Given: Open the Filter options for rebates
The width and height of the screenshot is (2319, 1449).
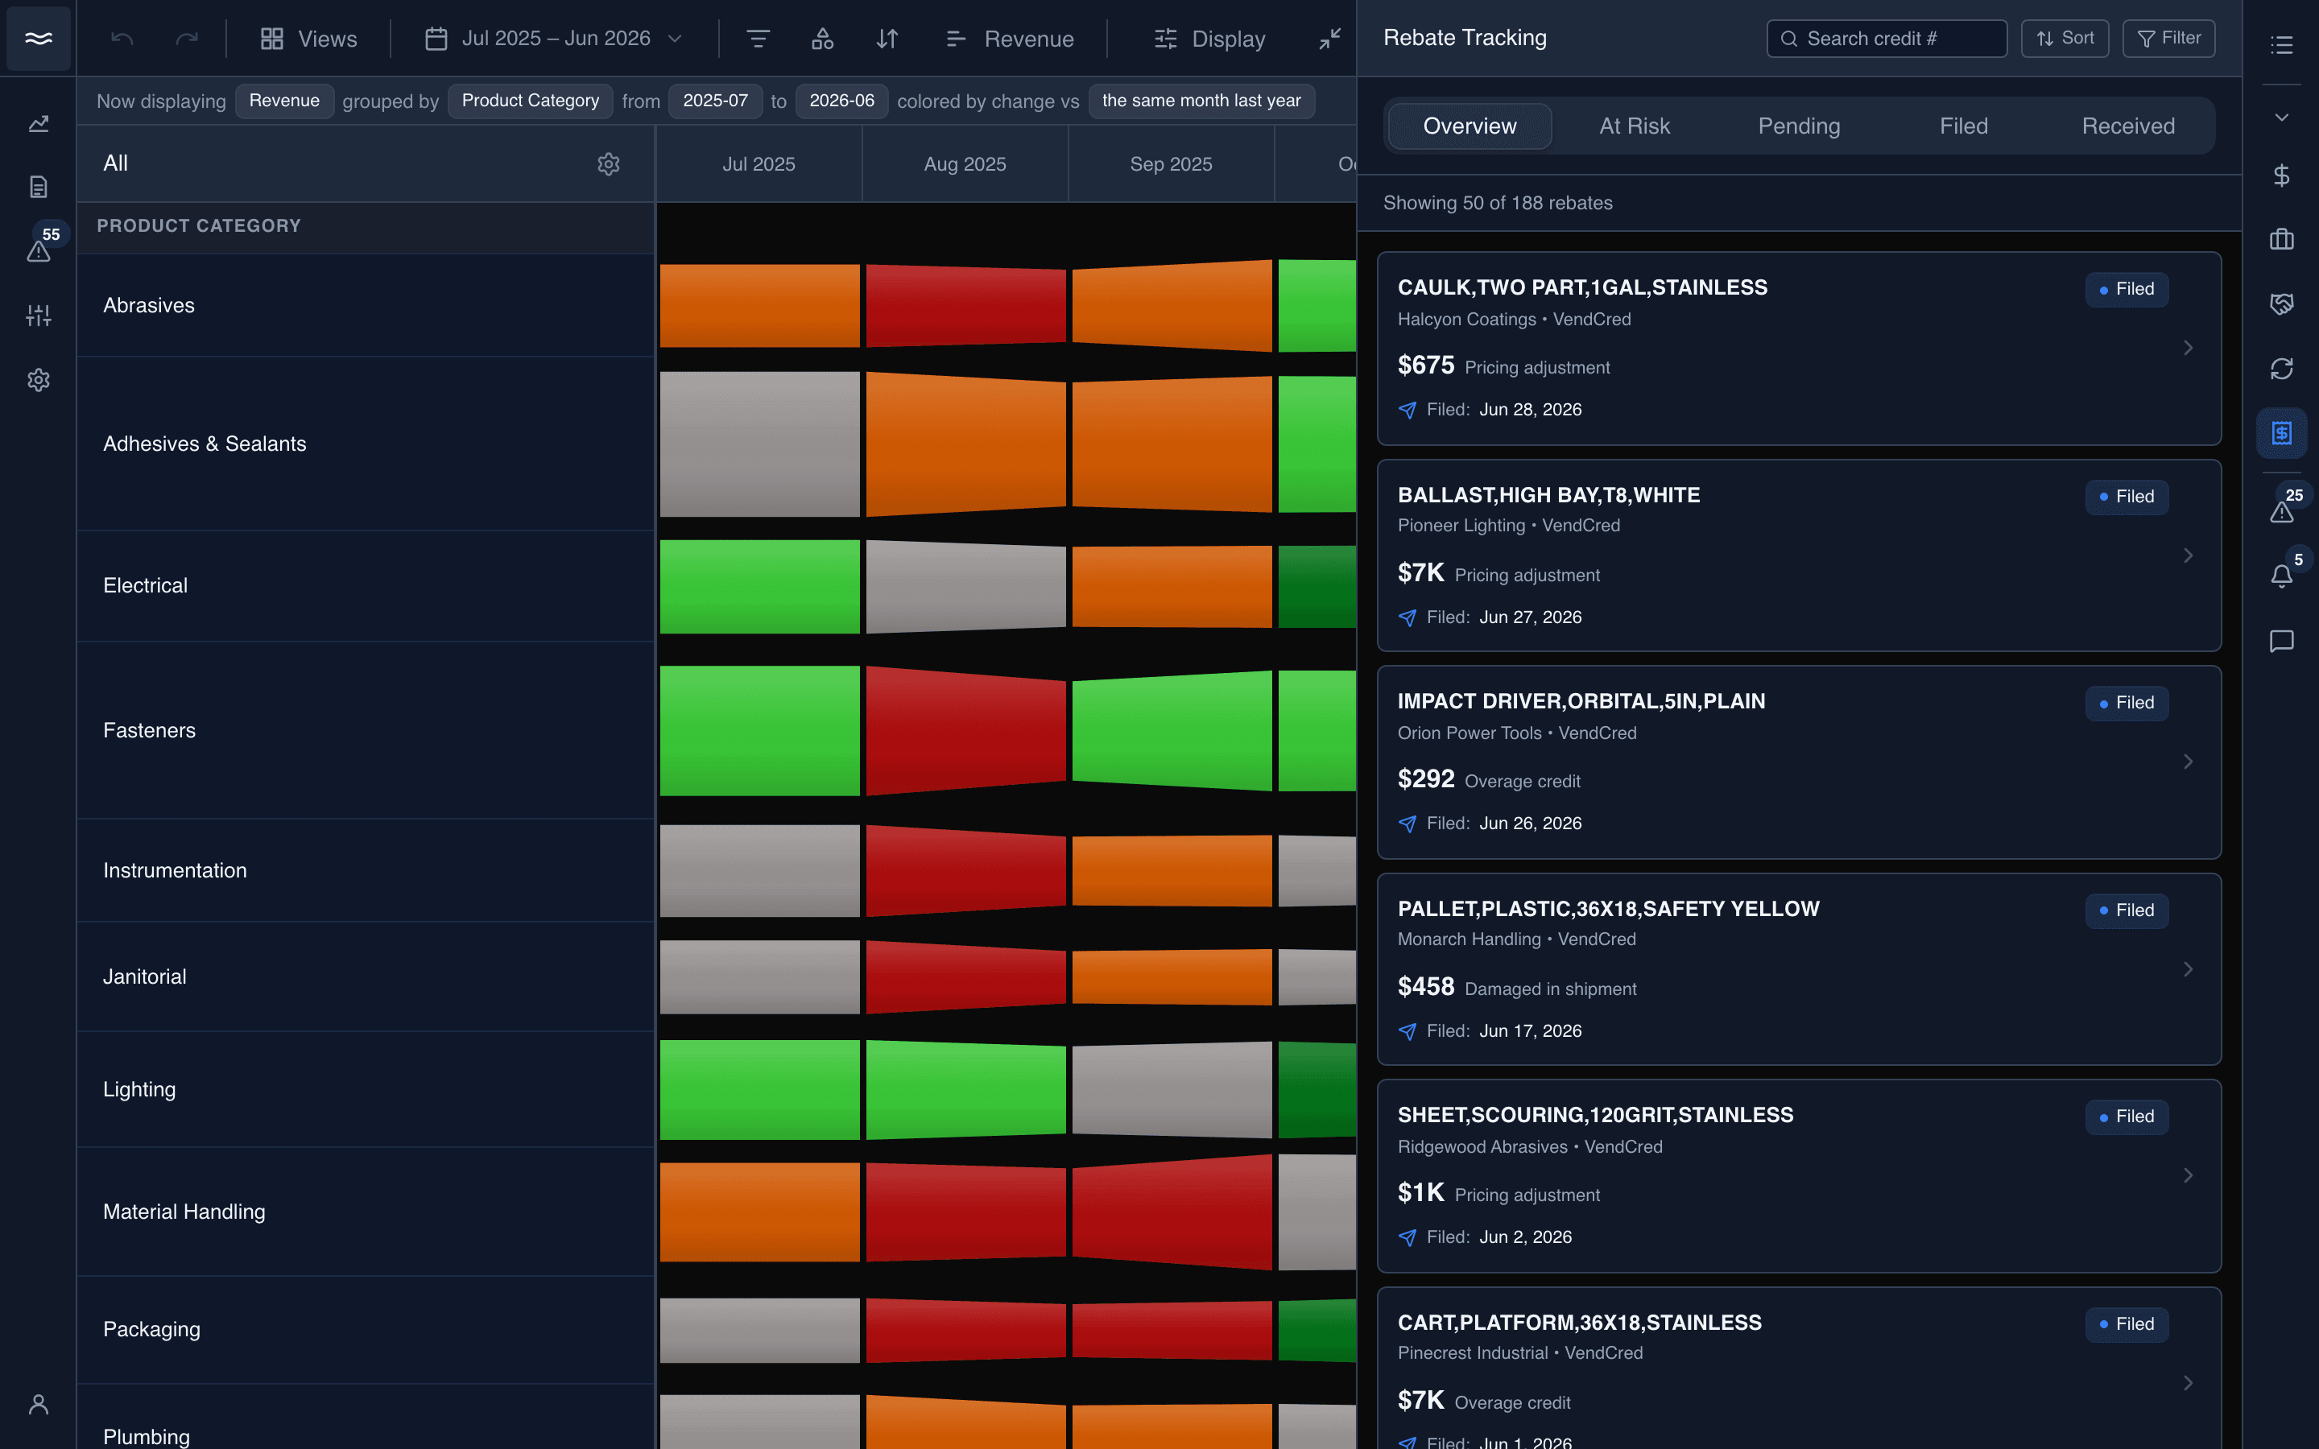Looking at the screenshot, I should tap(2168, 39).
